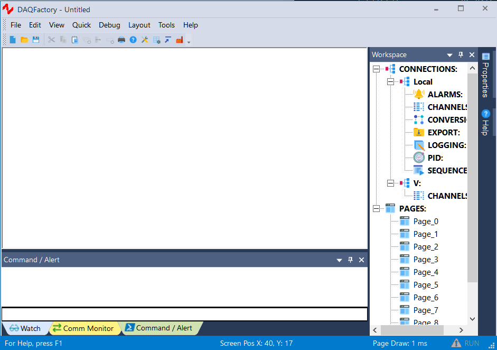497x350 pixels.
Task: Click the Print icon in the toolbar
Action: point(121,39)
